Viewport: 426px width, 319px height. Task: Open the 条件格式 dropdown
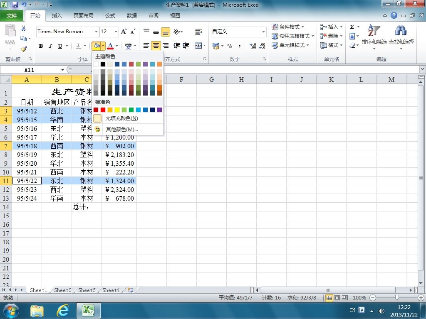click(x=288, y=27)
